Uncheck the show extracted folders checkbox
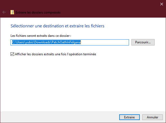Viewport: 166px width, 123px height. (x=12, y=54)
